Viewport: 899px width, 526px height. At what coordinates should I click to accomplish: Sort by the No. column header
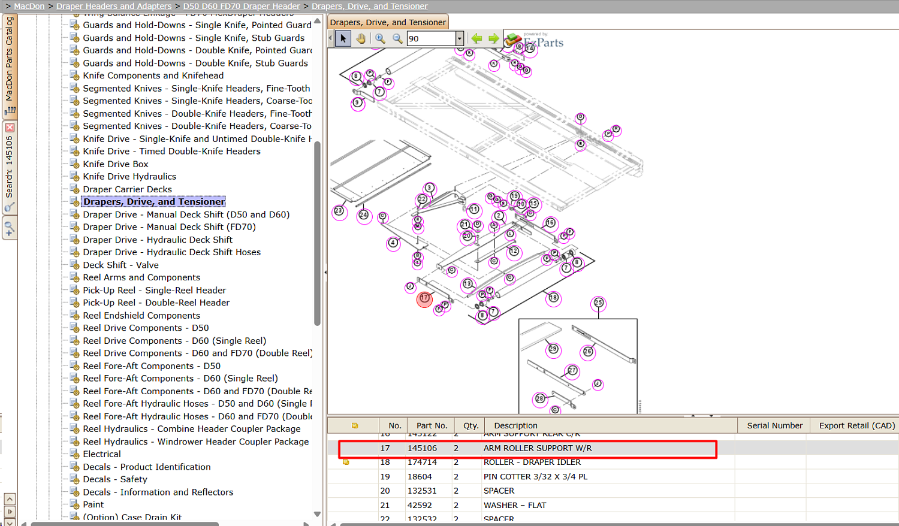point(394,425)
